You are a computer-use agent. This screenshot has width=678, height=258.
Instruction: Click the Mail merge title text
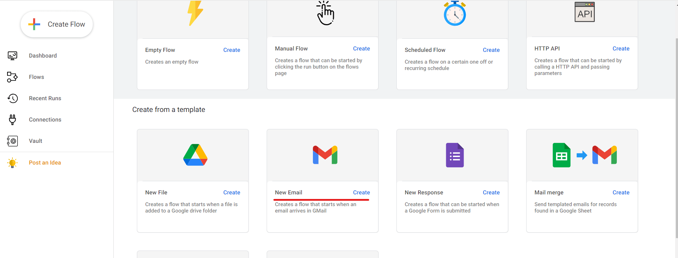click(549, 193)
